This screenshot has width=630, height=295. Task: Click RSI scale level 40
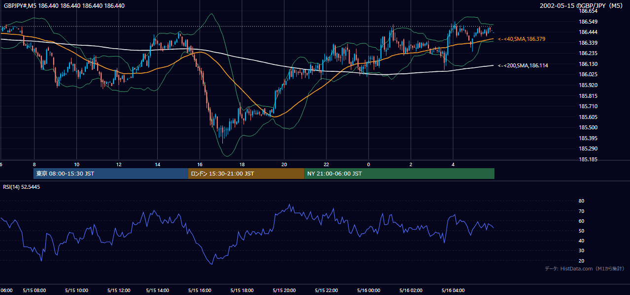[x=581, y=240]
